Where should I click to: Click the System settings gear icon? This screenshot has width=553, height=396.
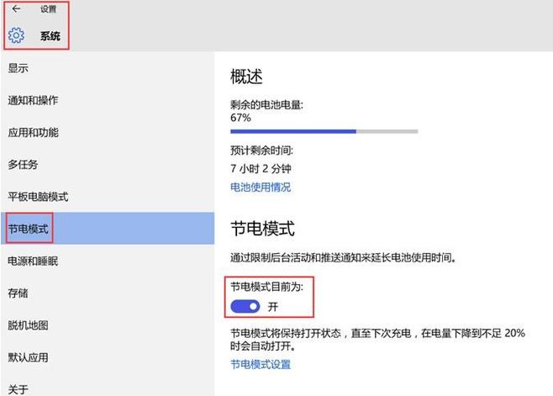pyautogui.click(x=16, y=35)
